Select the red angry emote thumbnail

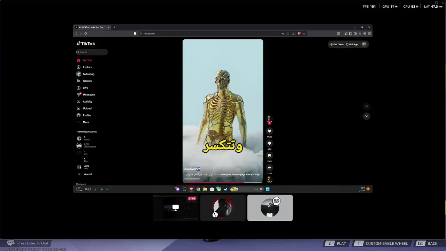click(x=223, y=208)
